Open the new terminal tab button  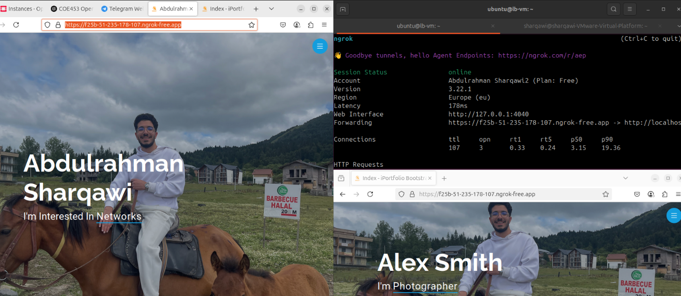[x=343, y=9]
